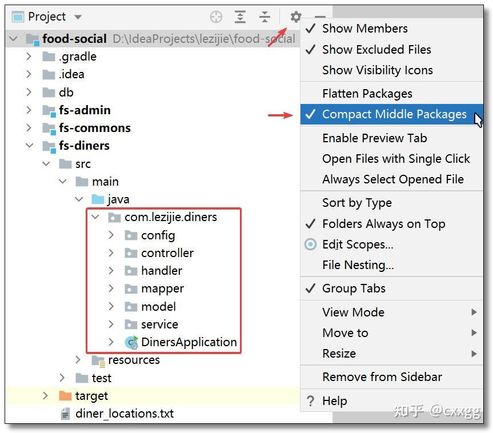Hide the Project tool window
The image size is (493, 433).
tap(320, 17)
